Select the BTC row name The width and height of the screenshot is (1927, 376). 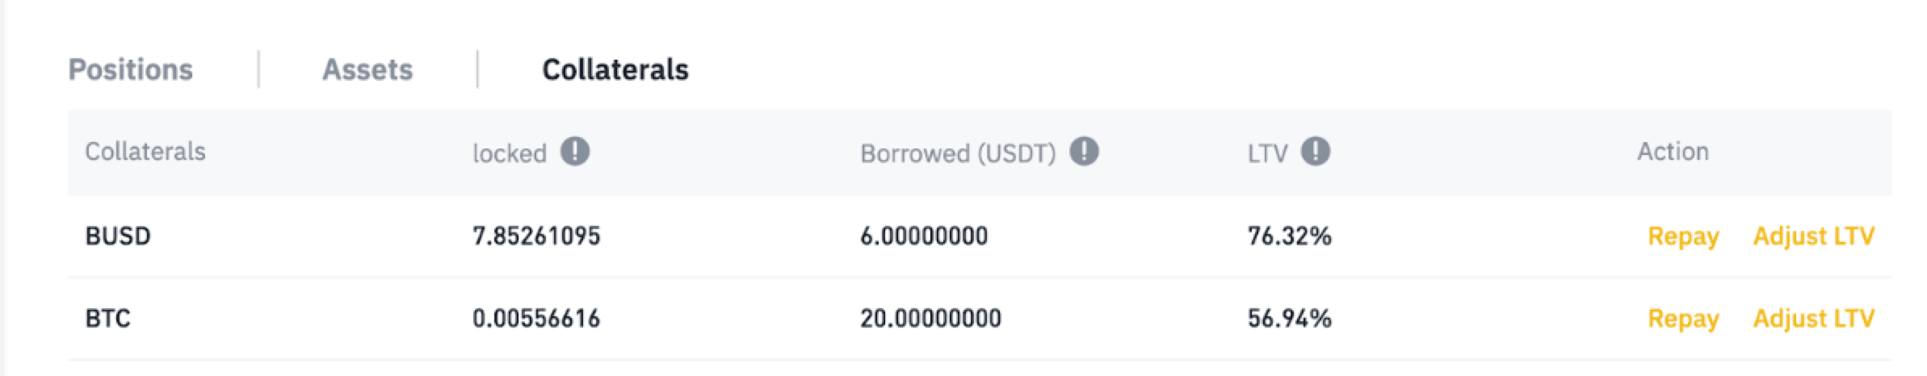[x=107, y=319]
